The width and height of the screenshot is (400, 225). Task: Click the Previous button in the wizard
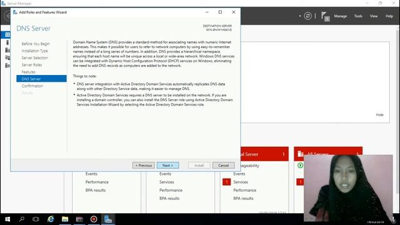click(x=143, y=165)
